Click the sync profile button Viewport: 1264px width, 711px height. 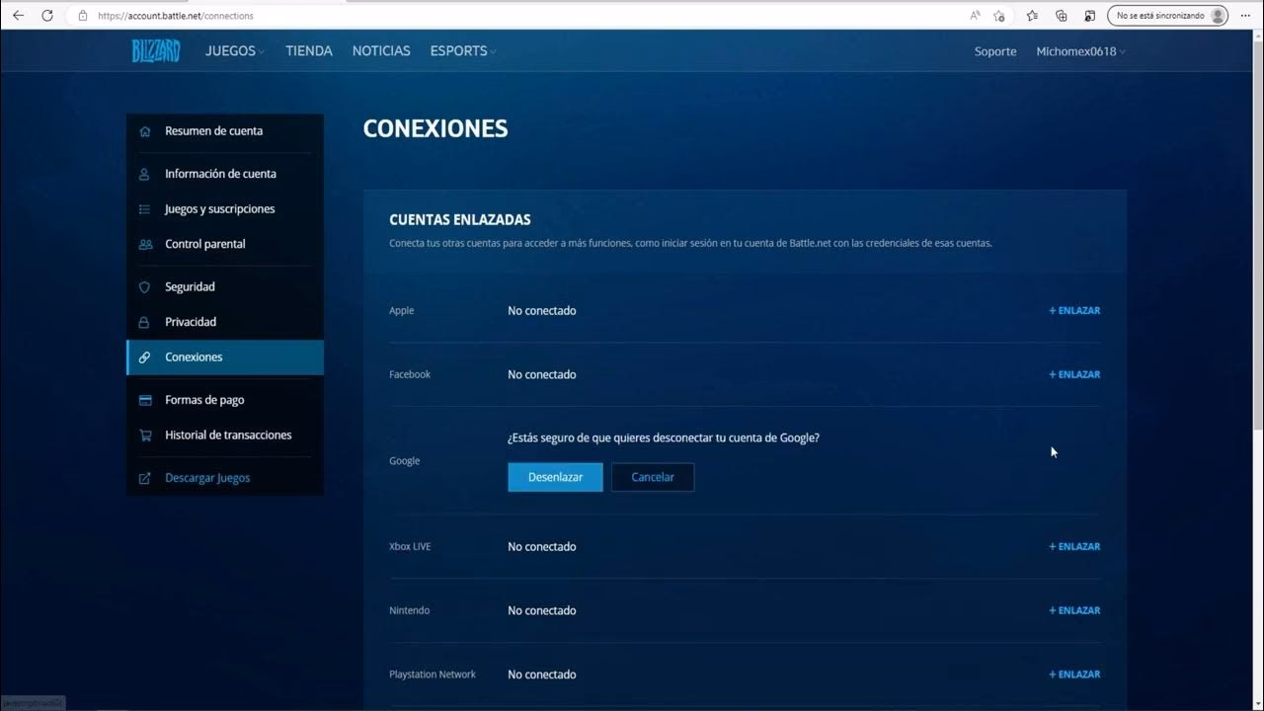tap(1168, 16)
